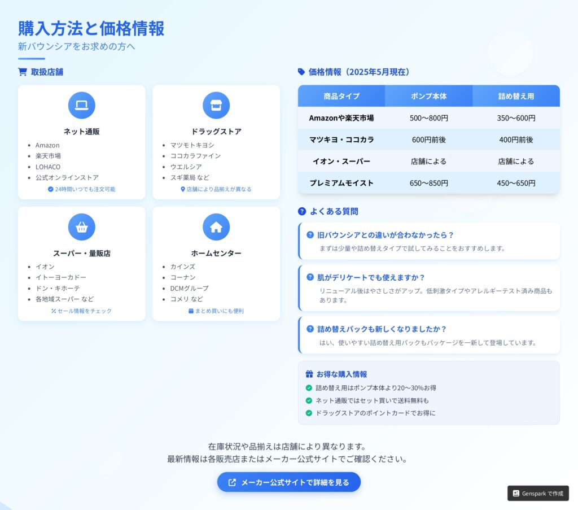
Task: Click ココカラファイン list item
Action: [x=195, y=156]
